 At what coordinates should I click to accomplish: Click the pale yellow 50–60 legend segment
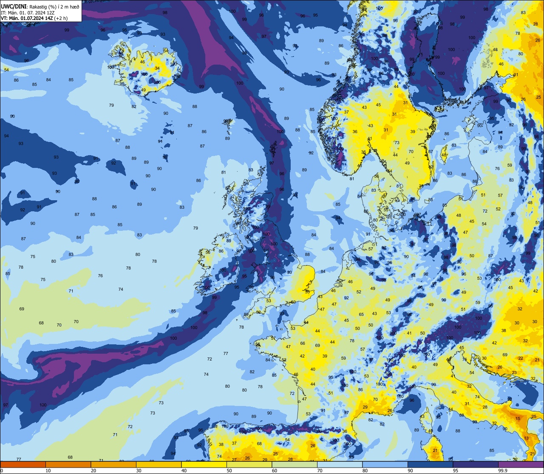click(x=249, y=465)
